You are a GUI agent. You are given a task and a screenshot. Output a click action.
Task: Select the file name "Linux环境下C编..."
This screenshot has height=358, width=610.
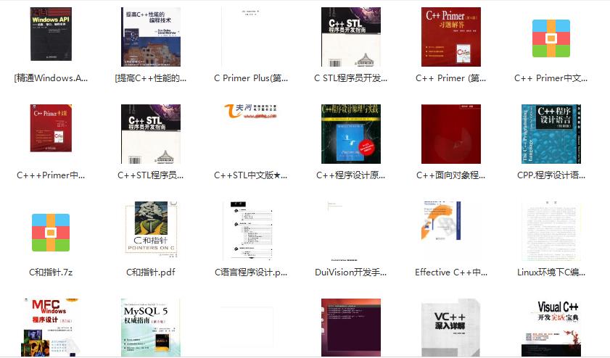[551, 272]
